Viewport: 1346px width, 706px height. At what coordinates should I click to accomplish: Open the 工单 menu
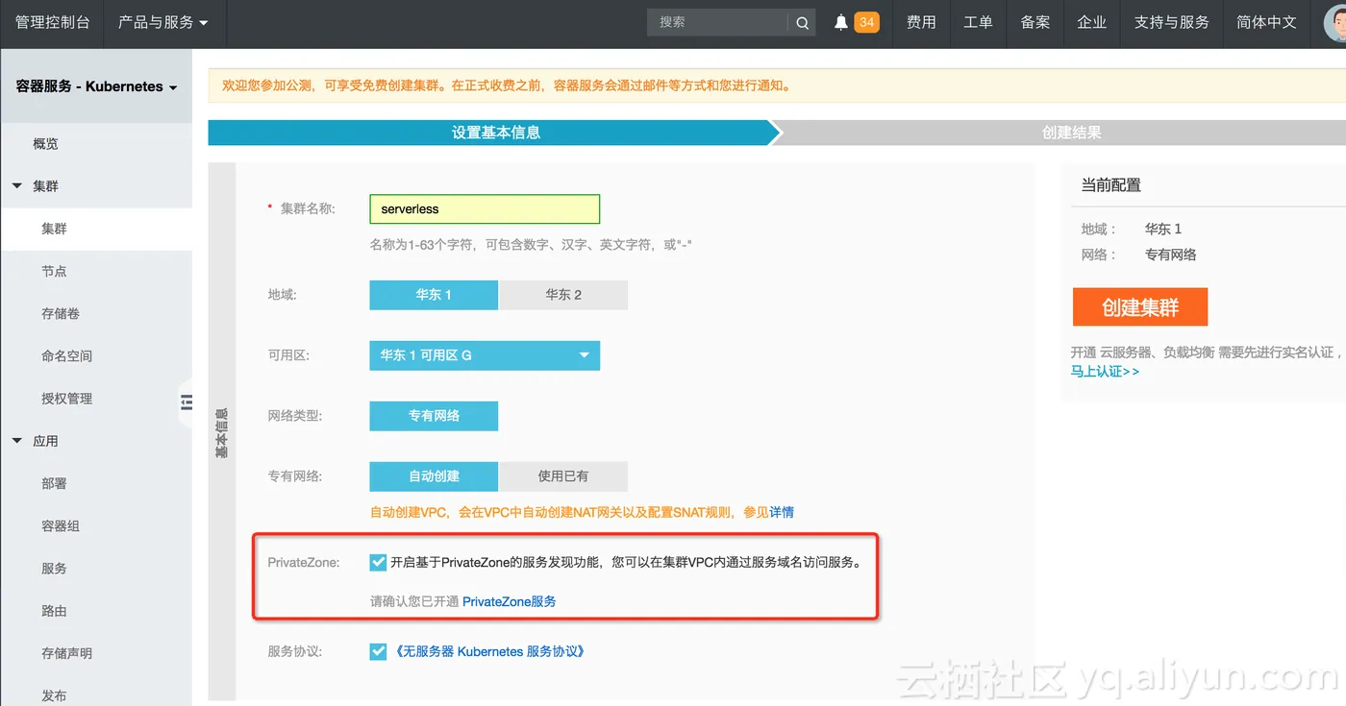point(978,22)
